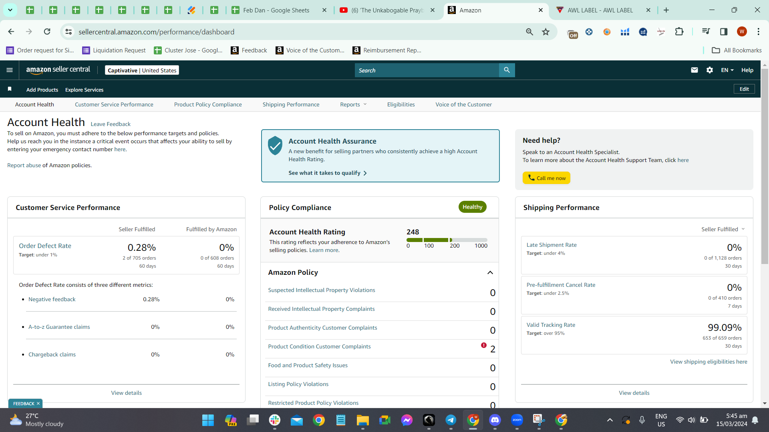Open the Eligibilities tab
Viewport: 769px width, 432px height.
point(401,104)
